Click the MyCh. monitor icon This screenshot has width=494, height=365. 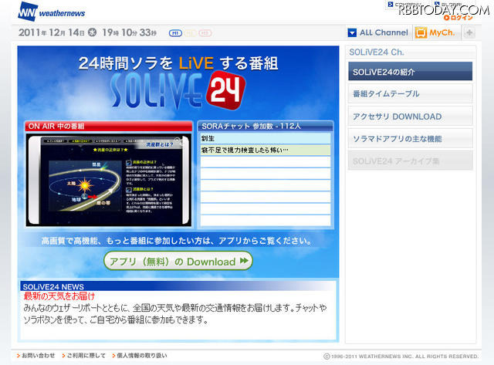421,32
